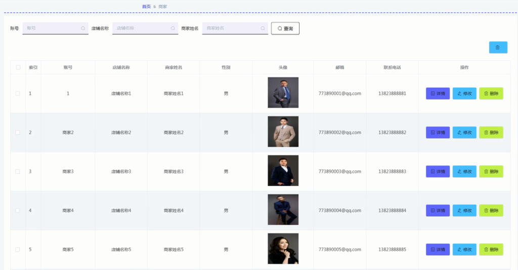Check the row 1 checkbox

pyautogui.click(x=18, y=94)
